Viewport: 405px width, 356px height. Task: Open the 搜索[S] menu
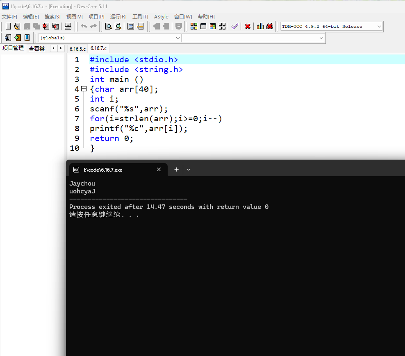(x=52, y=17)
